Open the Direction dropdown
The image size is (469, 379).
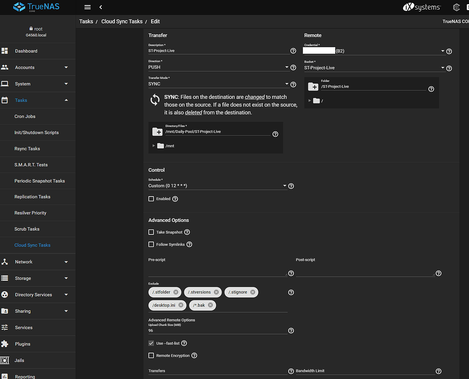coord(287,66)
